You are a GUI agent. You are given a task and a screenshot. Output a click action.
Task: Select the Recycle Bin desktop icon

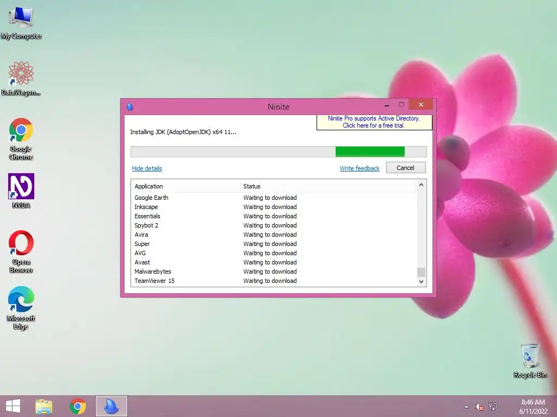[x=530, y=361]
